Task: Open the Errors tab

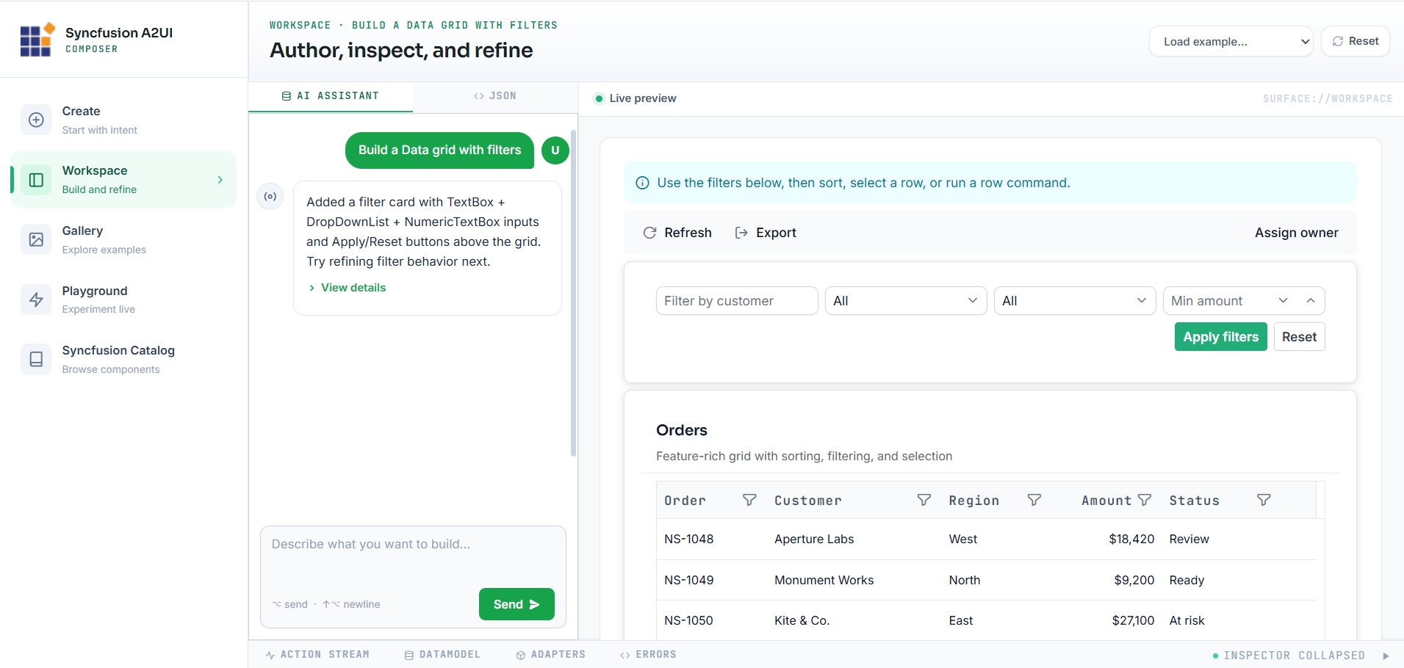Action: pyautogui.click(x=648, y=655)
